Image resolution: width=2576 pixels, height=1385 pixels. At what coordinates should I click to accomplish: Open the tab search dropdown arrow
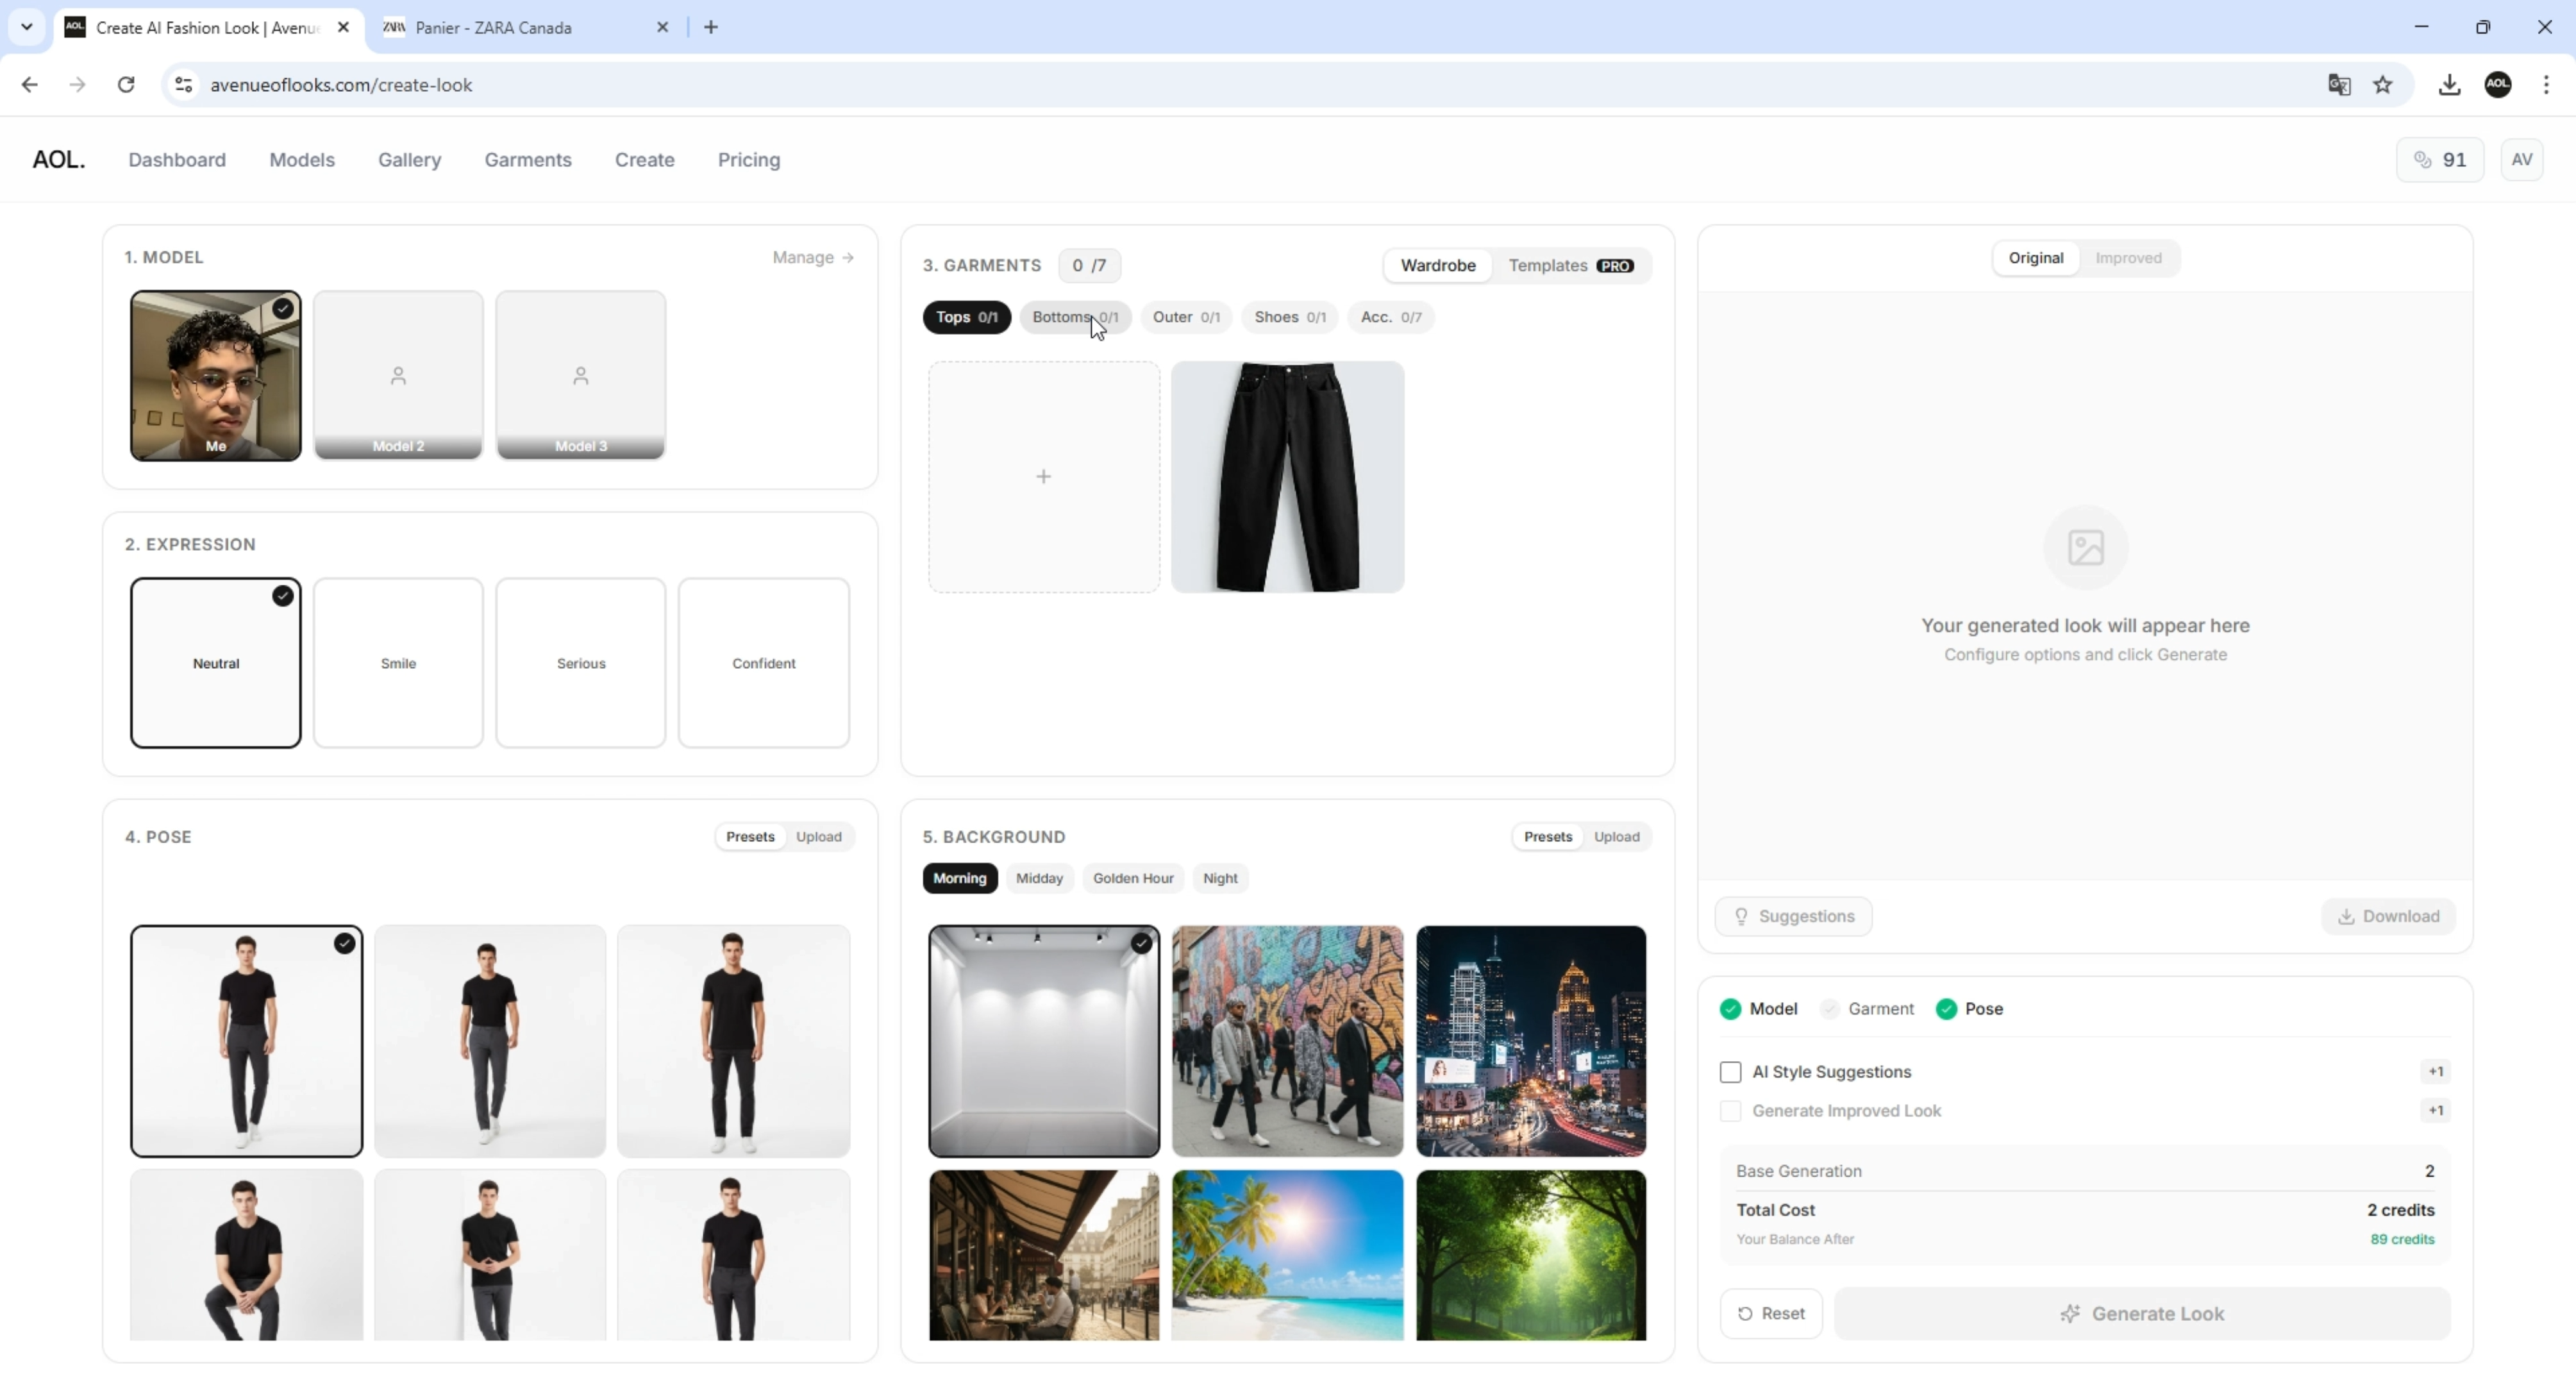(27, 27)
